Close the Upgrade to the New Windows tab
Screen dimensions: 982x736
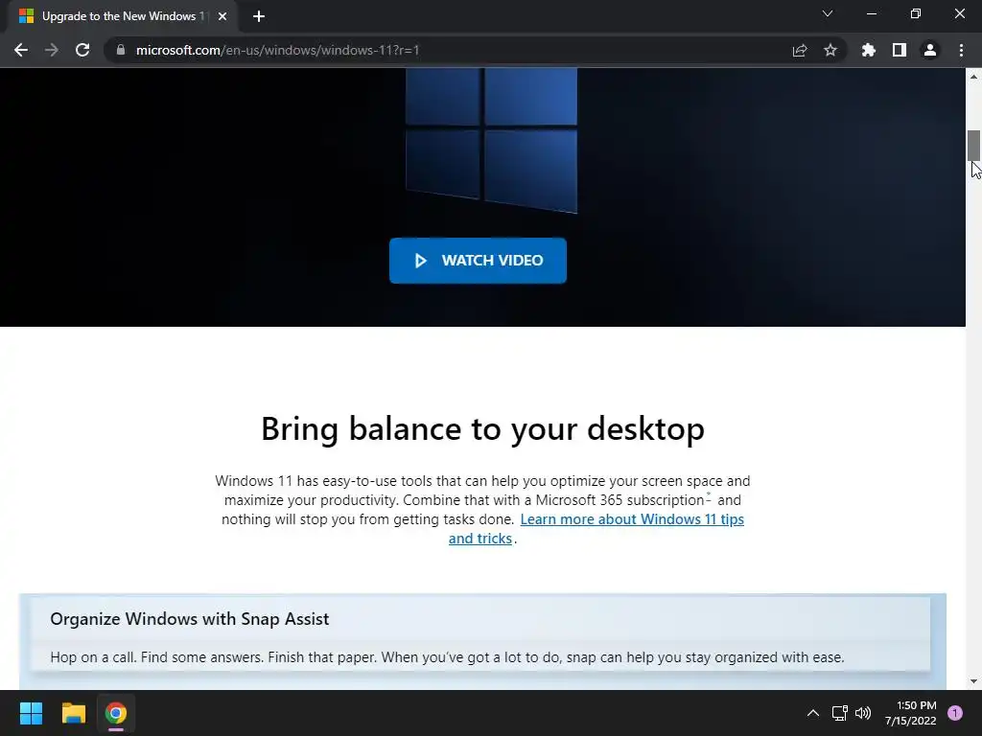tap(222, 16)
